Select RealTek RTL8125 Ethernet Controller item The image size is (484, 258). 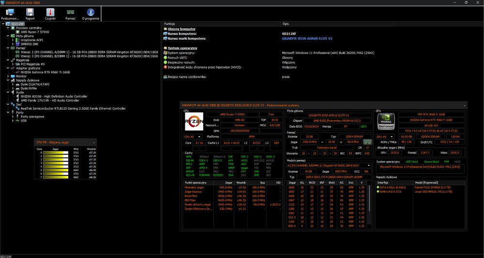73,109
